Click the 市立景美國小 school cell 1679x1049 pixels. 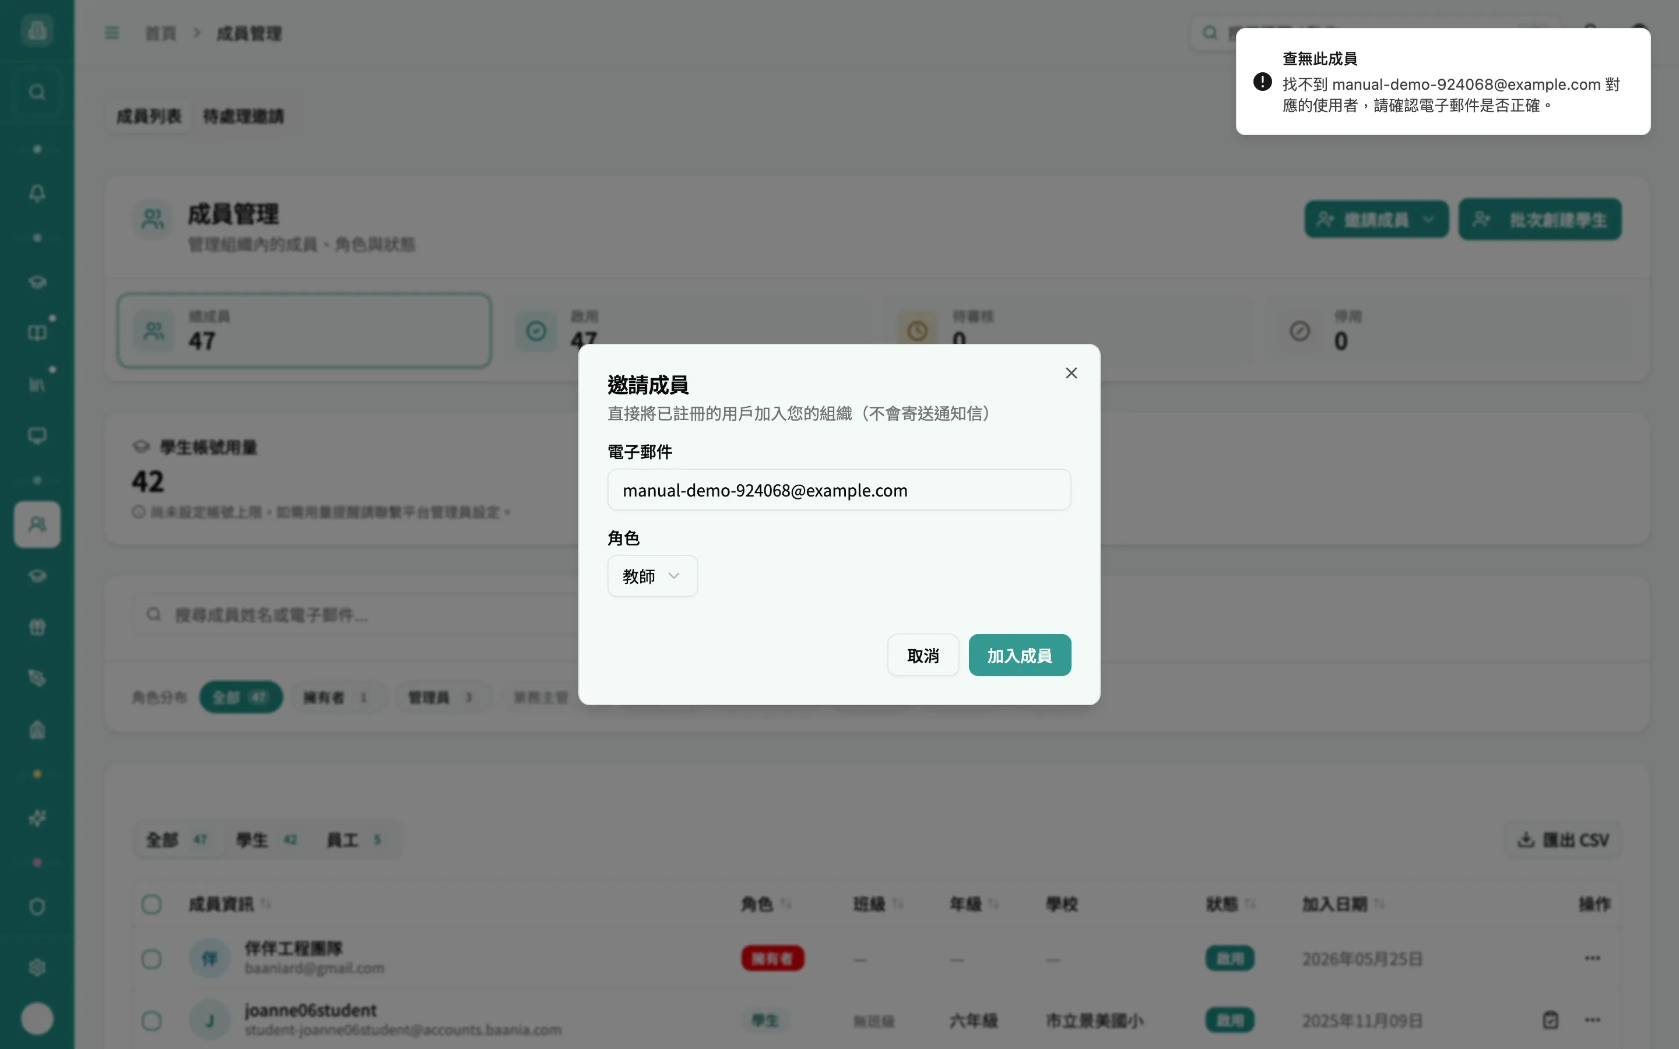click(x=1095, y=1020)
